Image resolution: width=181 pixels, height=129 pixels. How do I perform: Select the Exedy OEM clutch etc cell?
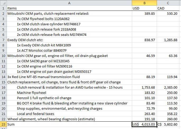[x=69, y=40]
